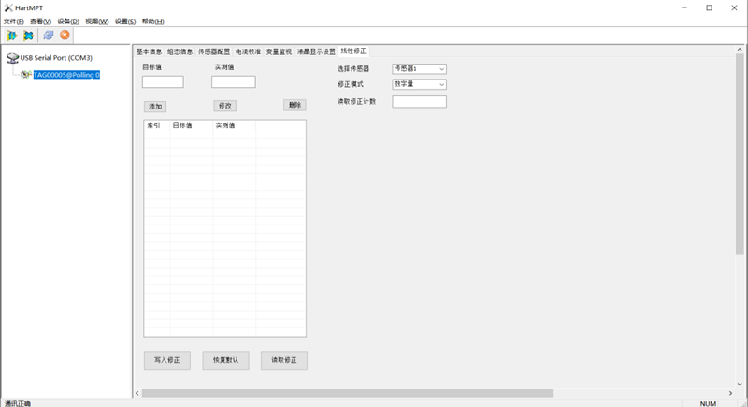This screenshot has width=748, height=407.
Task: Open the 查看(V) menu
Action: [x=40, y=22]
